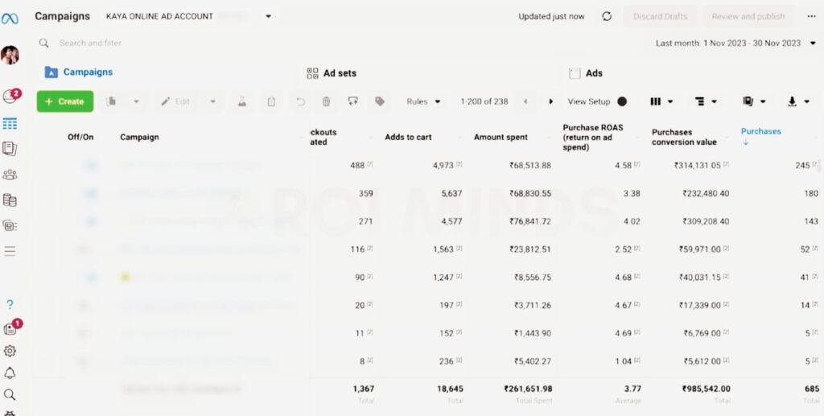Viewport: 824px width, 416px height.
Task: Click the Meta logo icon
Action: [10, 19]
